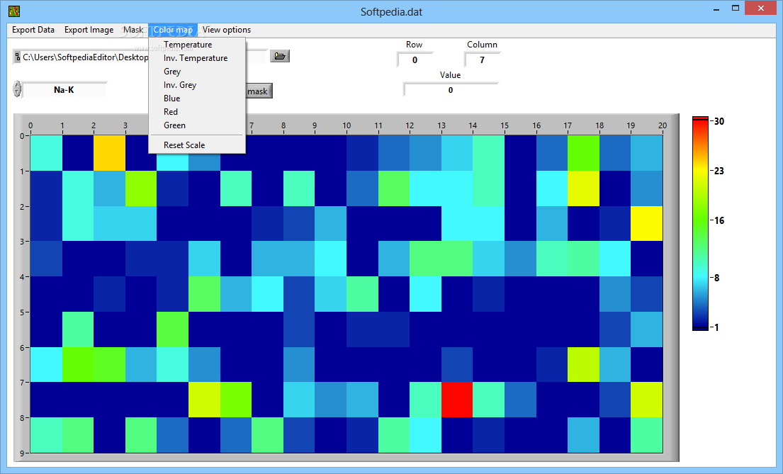
Task: Maximize the Softpedia.dat window
Action: (736, 9)
